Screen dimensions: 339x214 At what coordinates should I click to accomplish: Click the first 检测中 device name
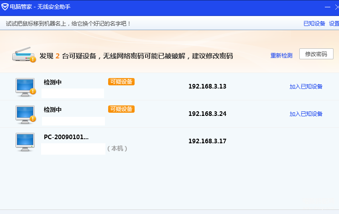coord(52,82)
